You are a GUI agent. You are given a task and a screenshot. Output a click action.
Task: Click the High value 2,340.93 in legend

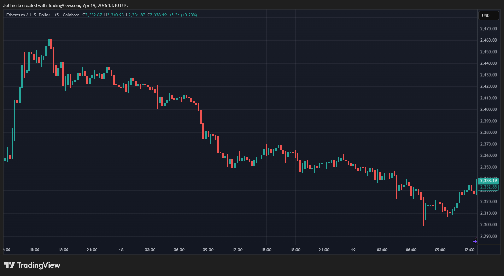click(x=115, y=15)
